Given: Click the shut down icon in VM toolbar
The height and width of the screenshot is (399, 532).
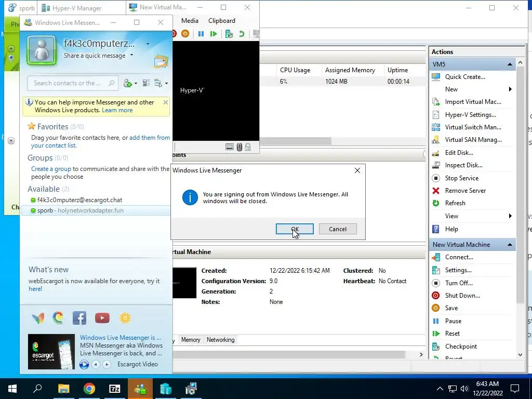Looking at the screenshot, I should (174, 34).
